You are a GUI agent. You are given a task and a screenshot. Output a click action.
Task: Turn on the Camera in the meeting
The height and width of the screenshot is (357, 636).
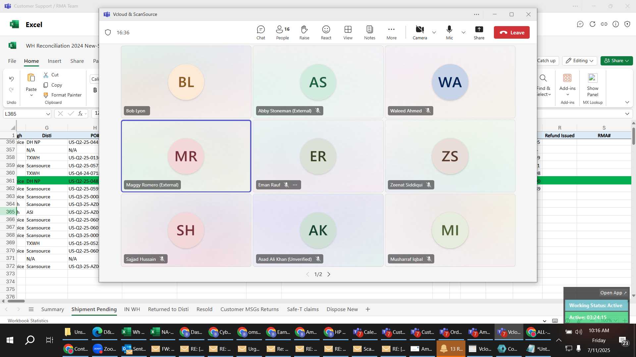[x=420, y=33]
